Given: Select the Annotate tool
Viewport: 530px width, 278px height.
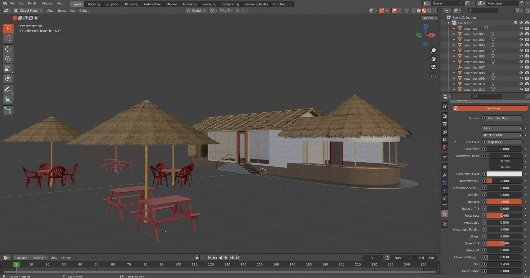Looking at the screenshot, I should [x=8, y=89].
